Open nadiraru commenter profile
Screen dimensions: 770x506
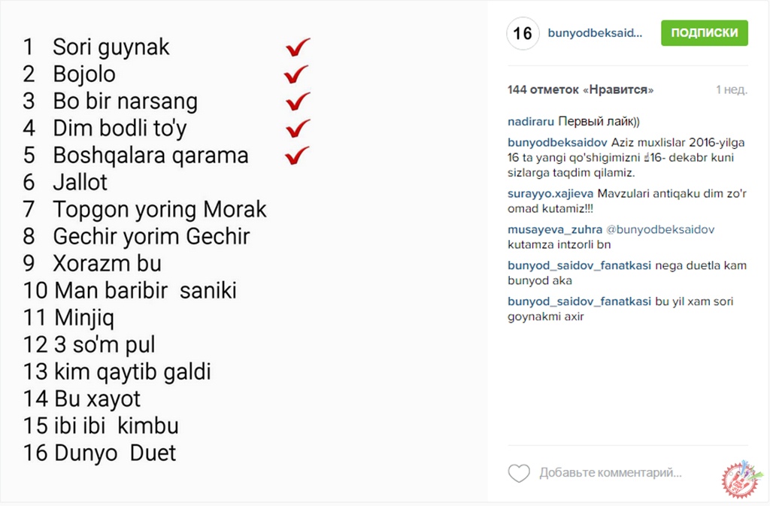531,121
